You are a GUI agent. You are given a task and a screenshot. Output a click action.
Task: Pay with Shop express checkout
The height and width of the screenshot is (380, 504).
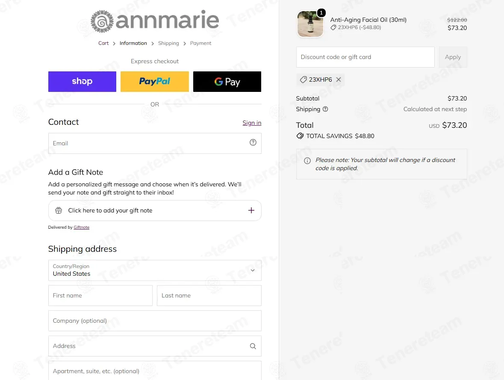[x=82, y=82]
